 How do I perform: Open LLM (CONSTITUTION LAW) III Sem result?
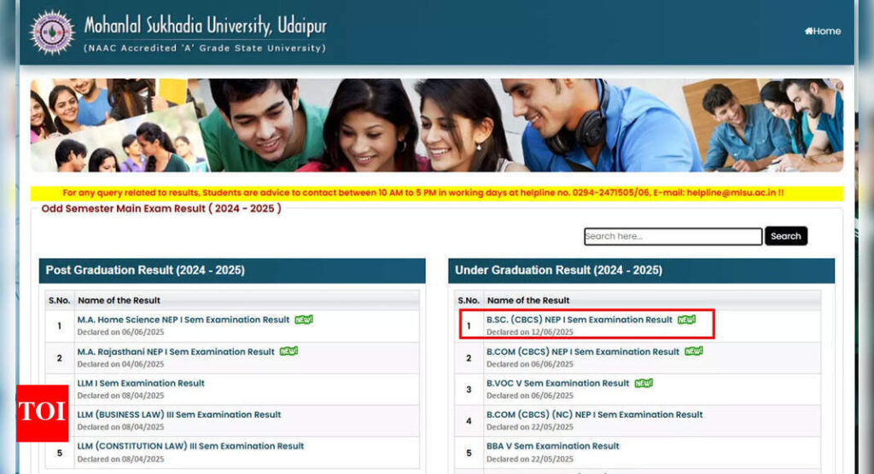[190, 446]
